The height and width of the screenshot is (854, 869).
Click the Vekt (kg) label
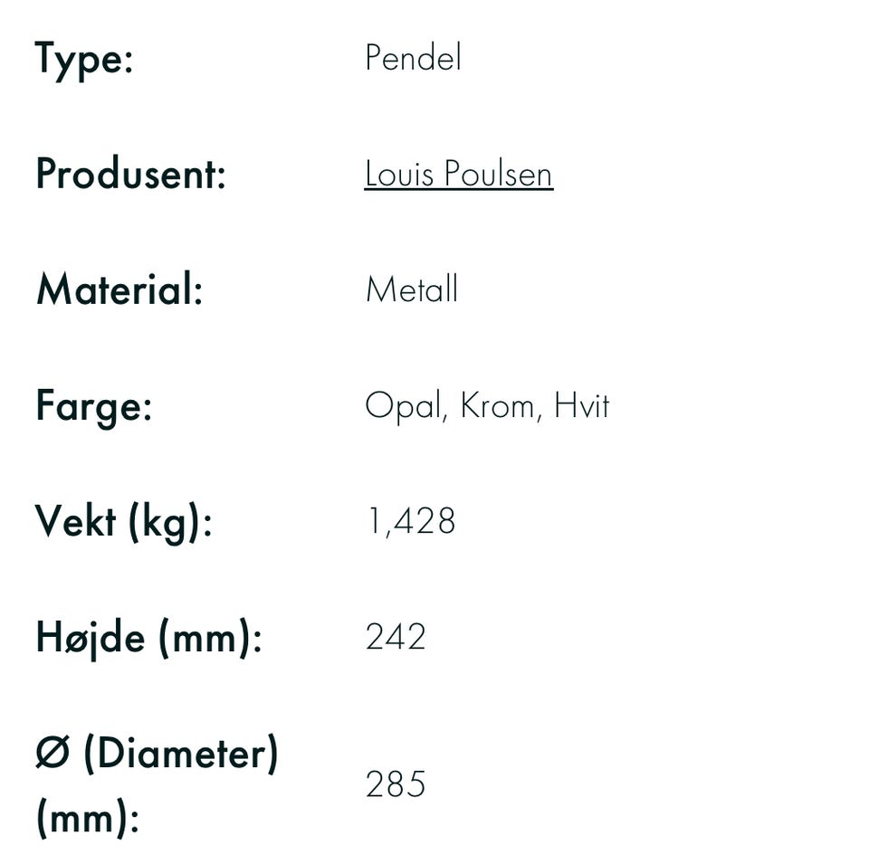[x=124, y=523]
